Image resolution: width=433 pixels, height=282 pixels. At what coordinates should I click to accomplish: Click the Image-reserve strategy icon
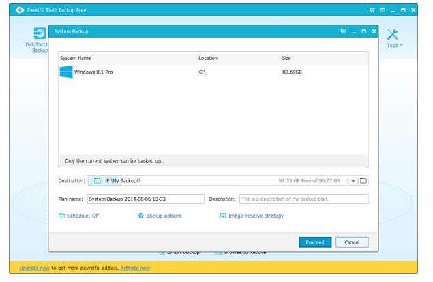click(223, 216)
